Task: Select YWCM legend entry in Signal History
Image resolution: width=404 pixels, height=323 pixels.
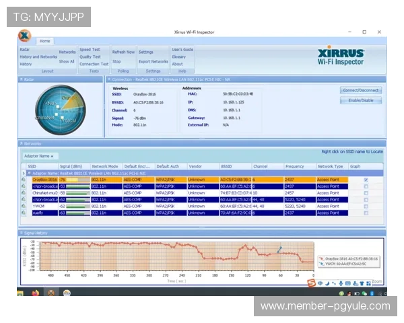Action: (x=343, y=264)
